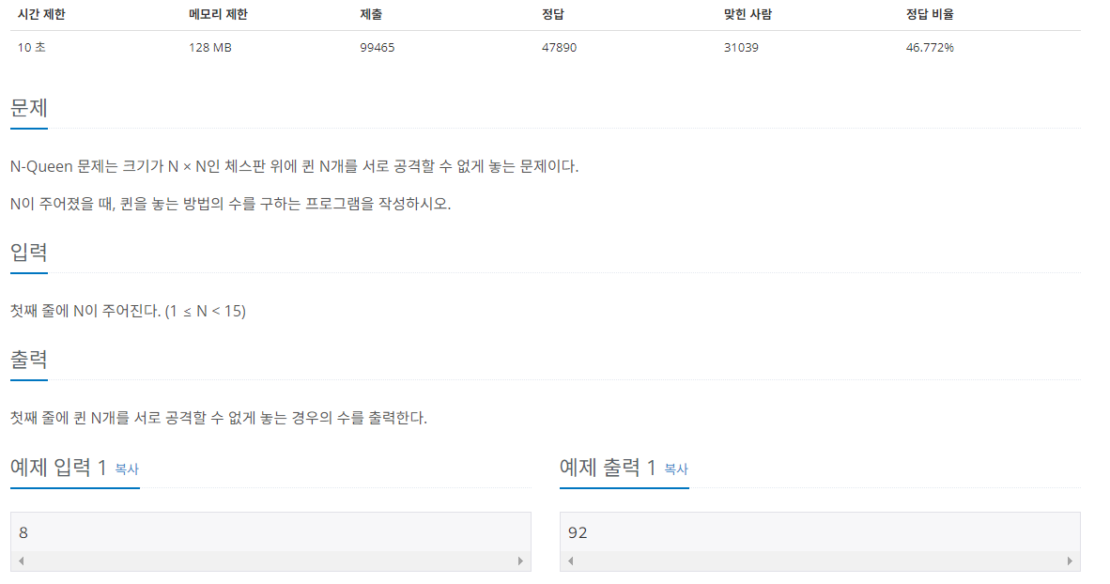1110x584 pixels.
Task: Click the right scroll arrow under example output
Action: point(1070,561)
